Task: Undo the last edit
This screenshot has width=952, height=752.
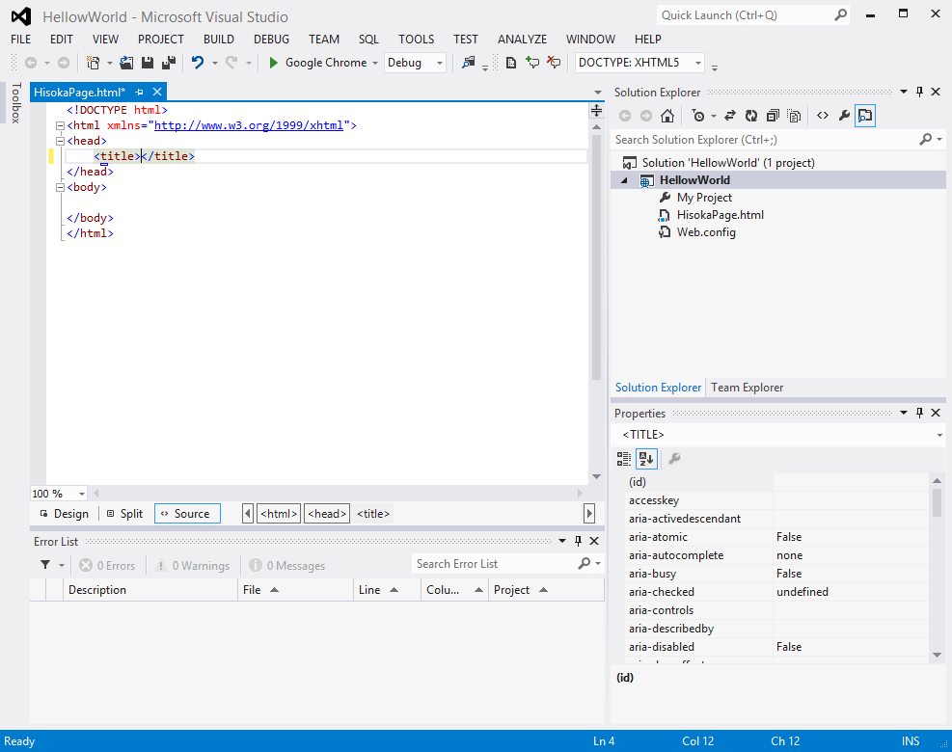Action: pos(198,63)
